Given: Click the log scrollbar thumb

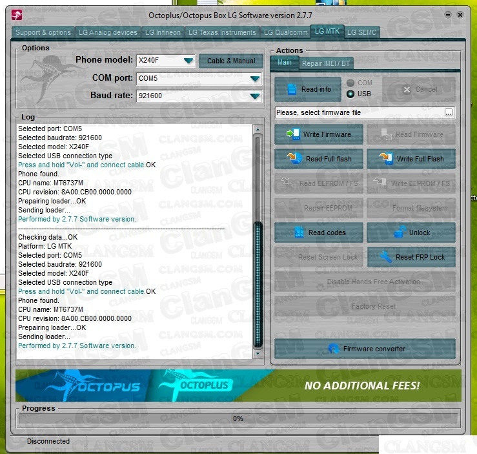Looking at the screenshot, I should point(258,285).
